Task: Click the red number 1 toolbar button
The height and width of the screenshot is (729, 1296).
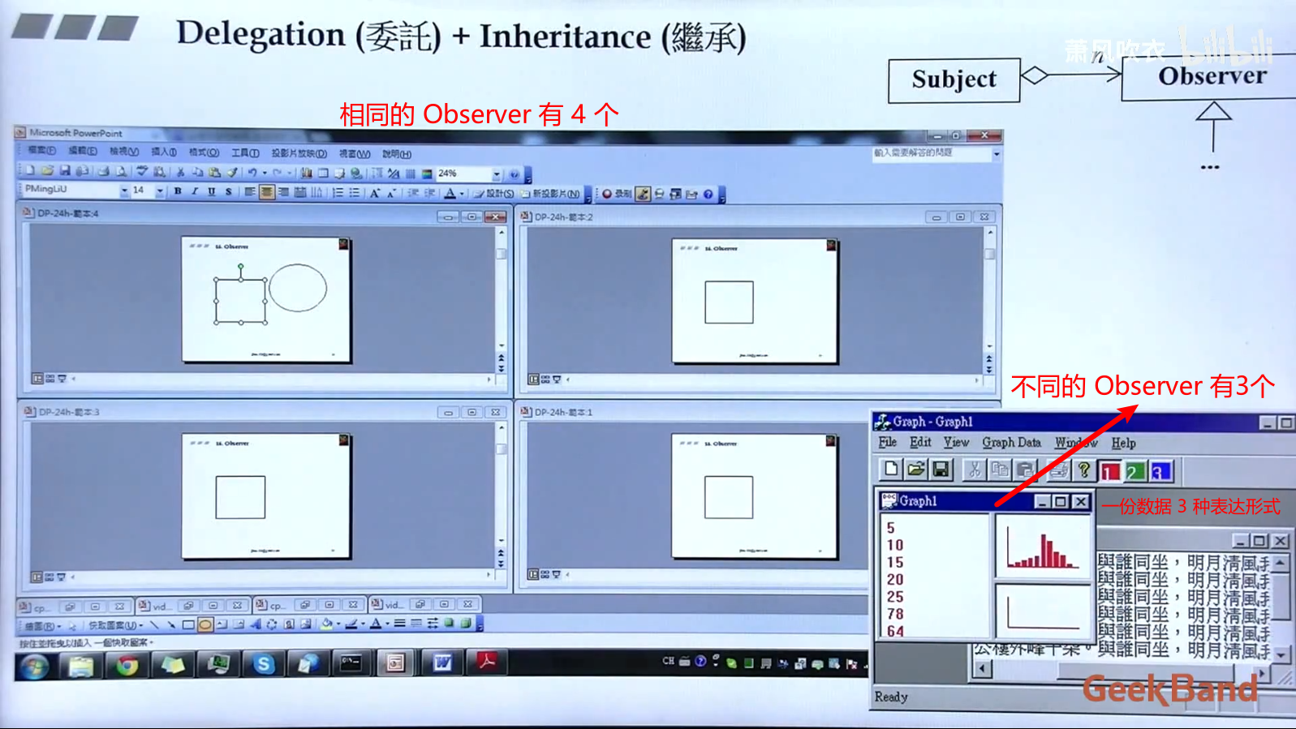Action: (x=1109, y=471)
